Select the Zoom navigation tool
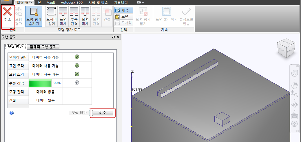Image resolution: width=301 pixels, height=142 pixels. [x=294, y=94]
